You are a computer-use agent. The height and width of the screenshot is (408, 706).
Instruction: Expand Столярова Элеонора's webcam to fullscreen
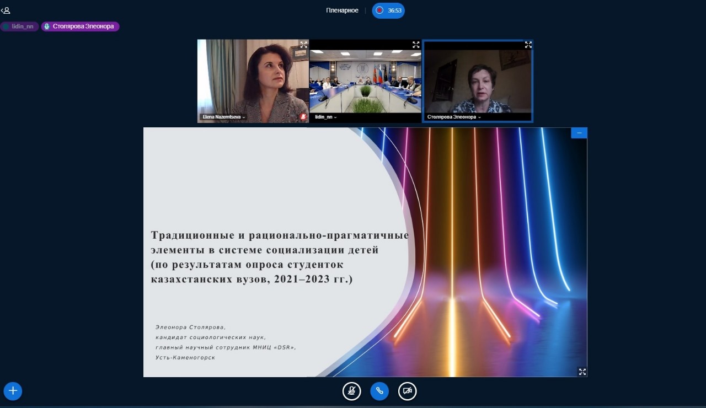[528, 45]
